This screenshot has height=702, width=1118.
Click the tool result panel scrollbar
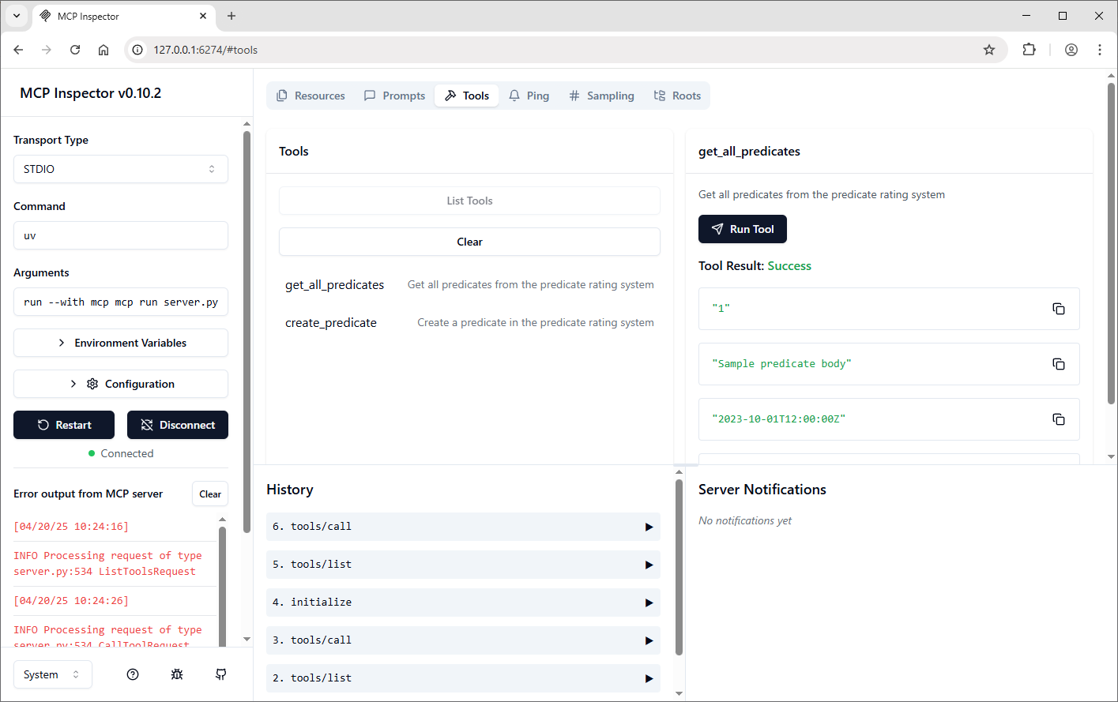tap(1112, 244)
